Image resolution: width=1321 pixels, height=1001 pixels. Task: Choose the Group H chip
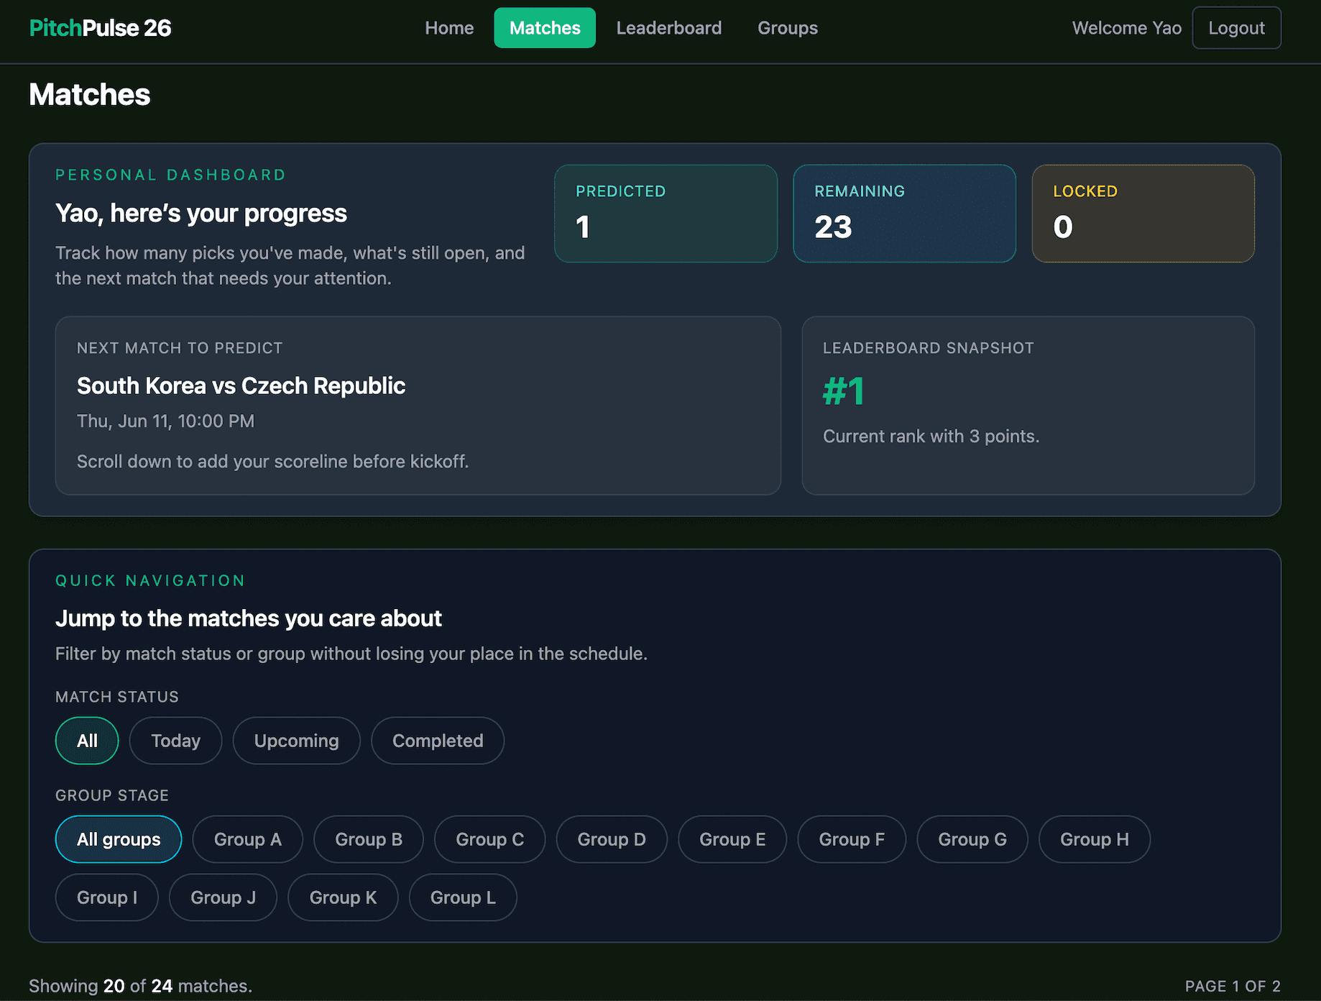click(1095, 839)
